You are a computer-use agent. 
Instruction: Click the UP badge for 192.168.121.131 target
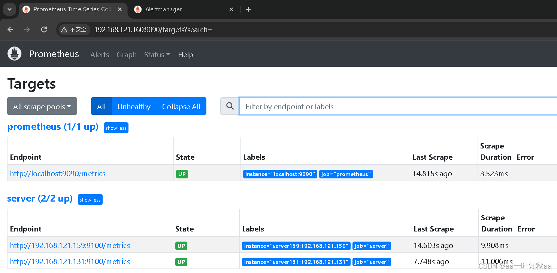coord(181,262)
